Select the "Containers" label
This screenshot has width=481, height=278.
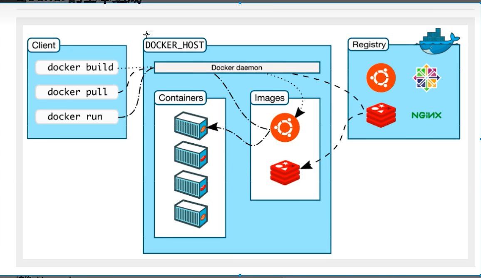pos(181,98)
